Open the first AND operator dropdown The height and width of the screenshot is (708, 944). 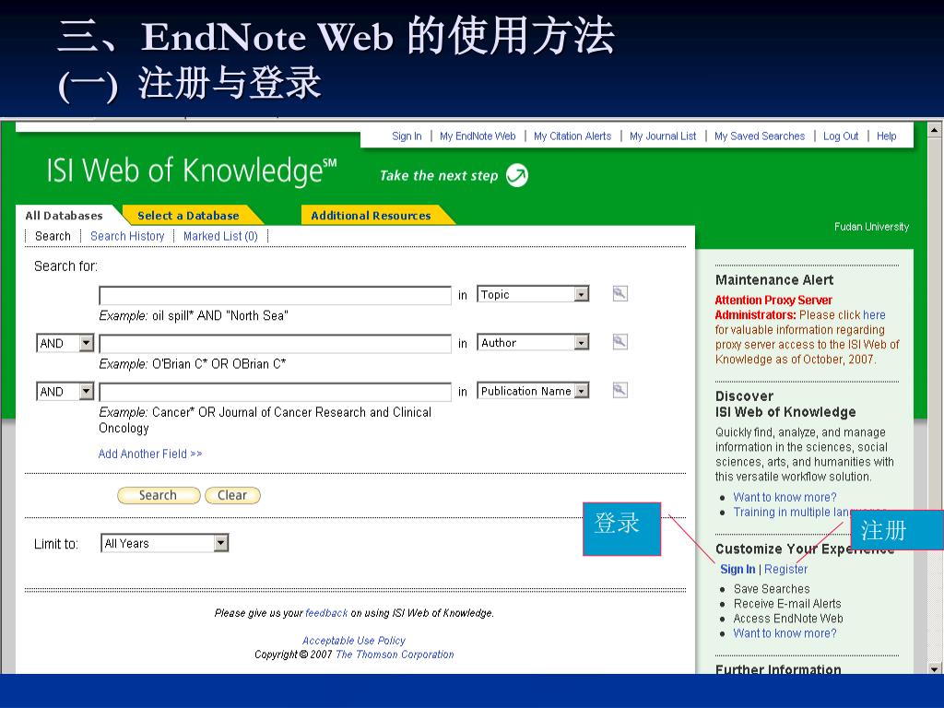[86, 344]
